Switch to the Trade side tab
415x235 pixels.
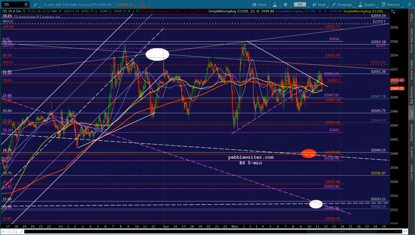pyautogui.click(x=411, y=17)
